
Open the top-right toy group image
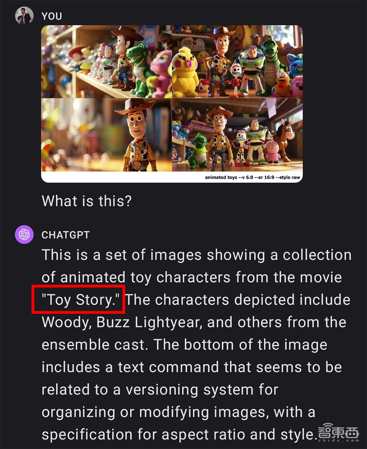pos(237,61)
